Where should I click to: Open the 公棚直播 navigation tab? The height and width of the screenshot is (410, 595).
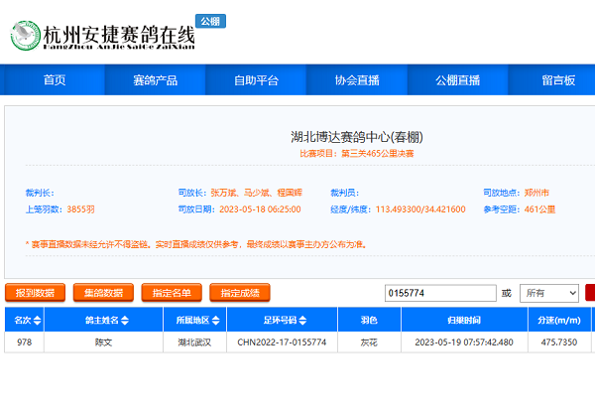click(x=457, y=79)
